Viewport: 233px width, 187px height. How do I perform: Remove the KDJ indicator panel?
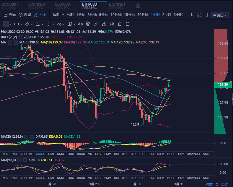coord(25,160)
